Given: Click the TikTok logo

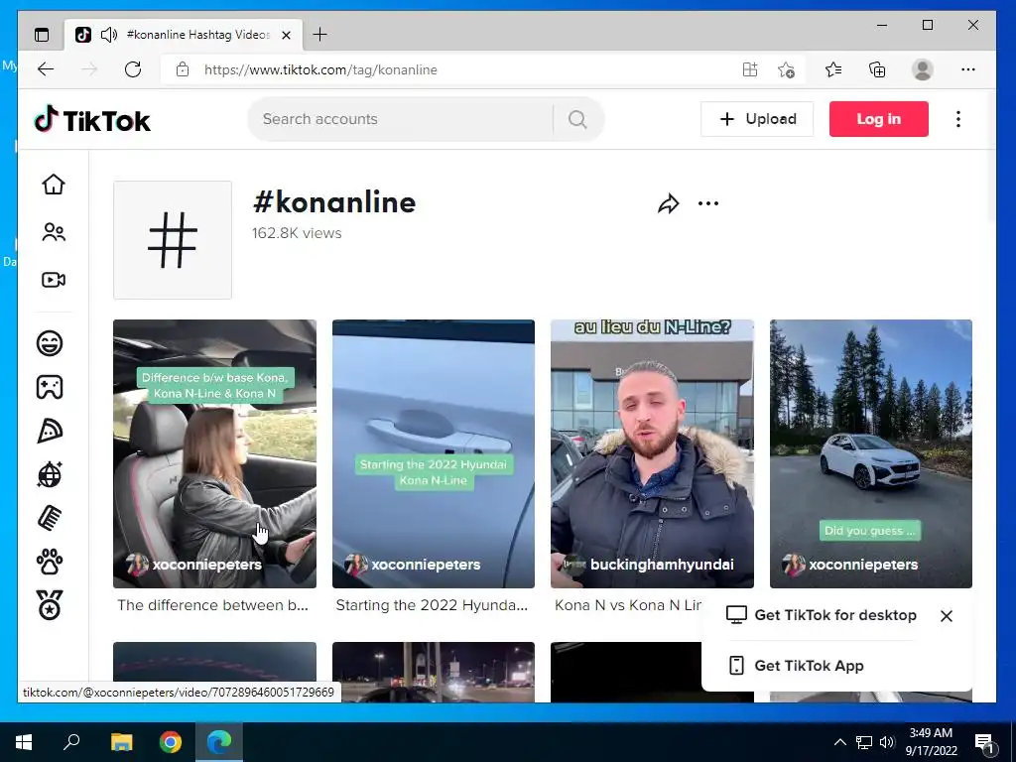Looking at the screenshot, I should tap(92, 119).
